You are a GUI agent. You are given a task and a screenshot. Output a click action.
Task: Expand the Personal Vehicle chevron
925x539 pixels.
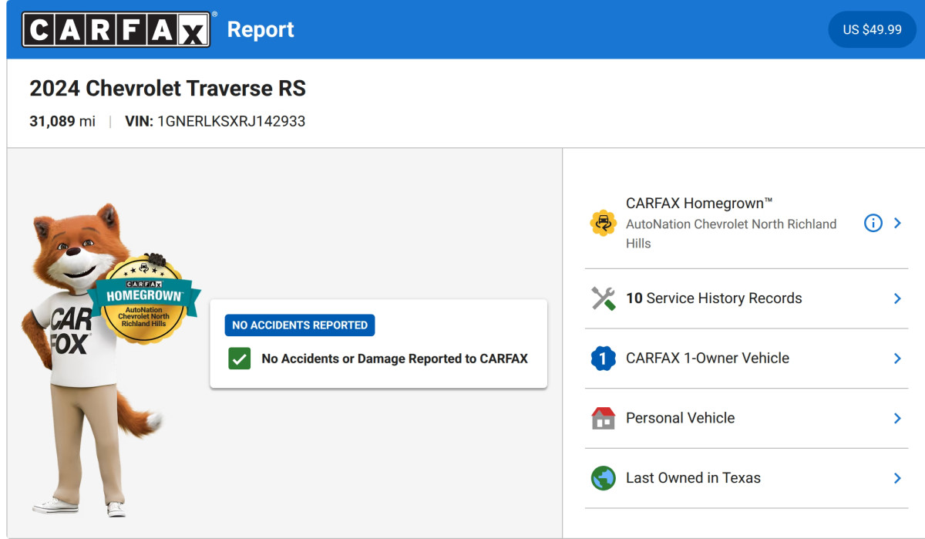(x=897, y=418)
